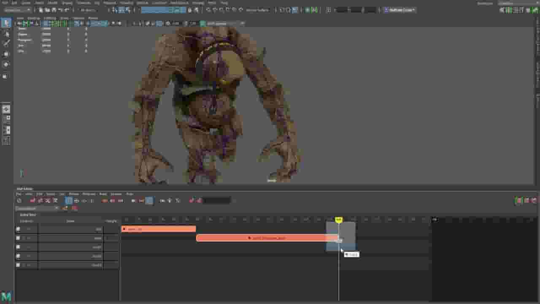Click the single-pane layout icon below the toolbox

tap(6, 110)
